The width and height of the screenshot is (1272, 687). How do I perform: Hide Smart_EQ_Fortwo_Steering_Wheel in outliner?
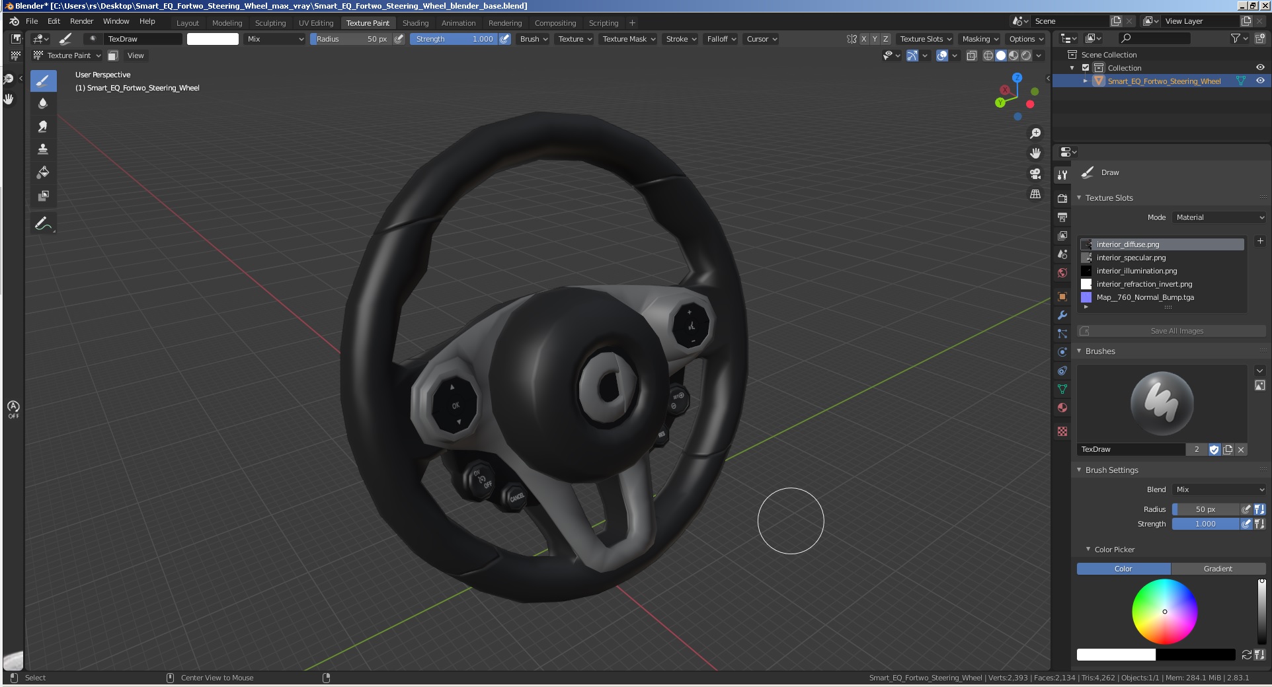tap(1260, 81)
